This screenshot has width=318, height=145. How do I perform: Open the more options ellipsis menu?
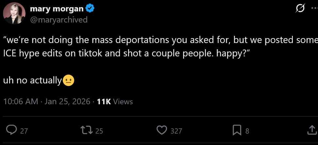click(x=314, y=9)
